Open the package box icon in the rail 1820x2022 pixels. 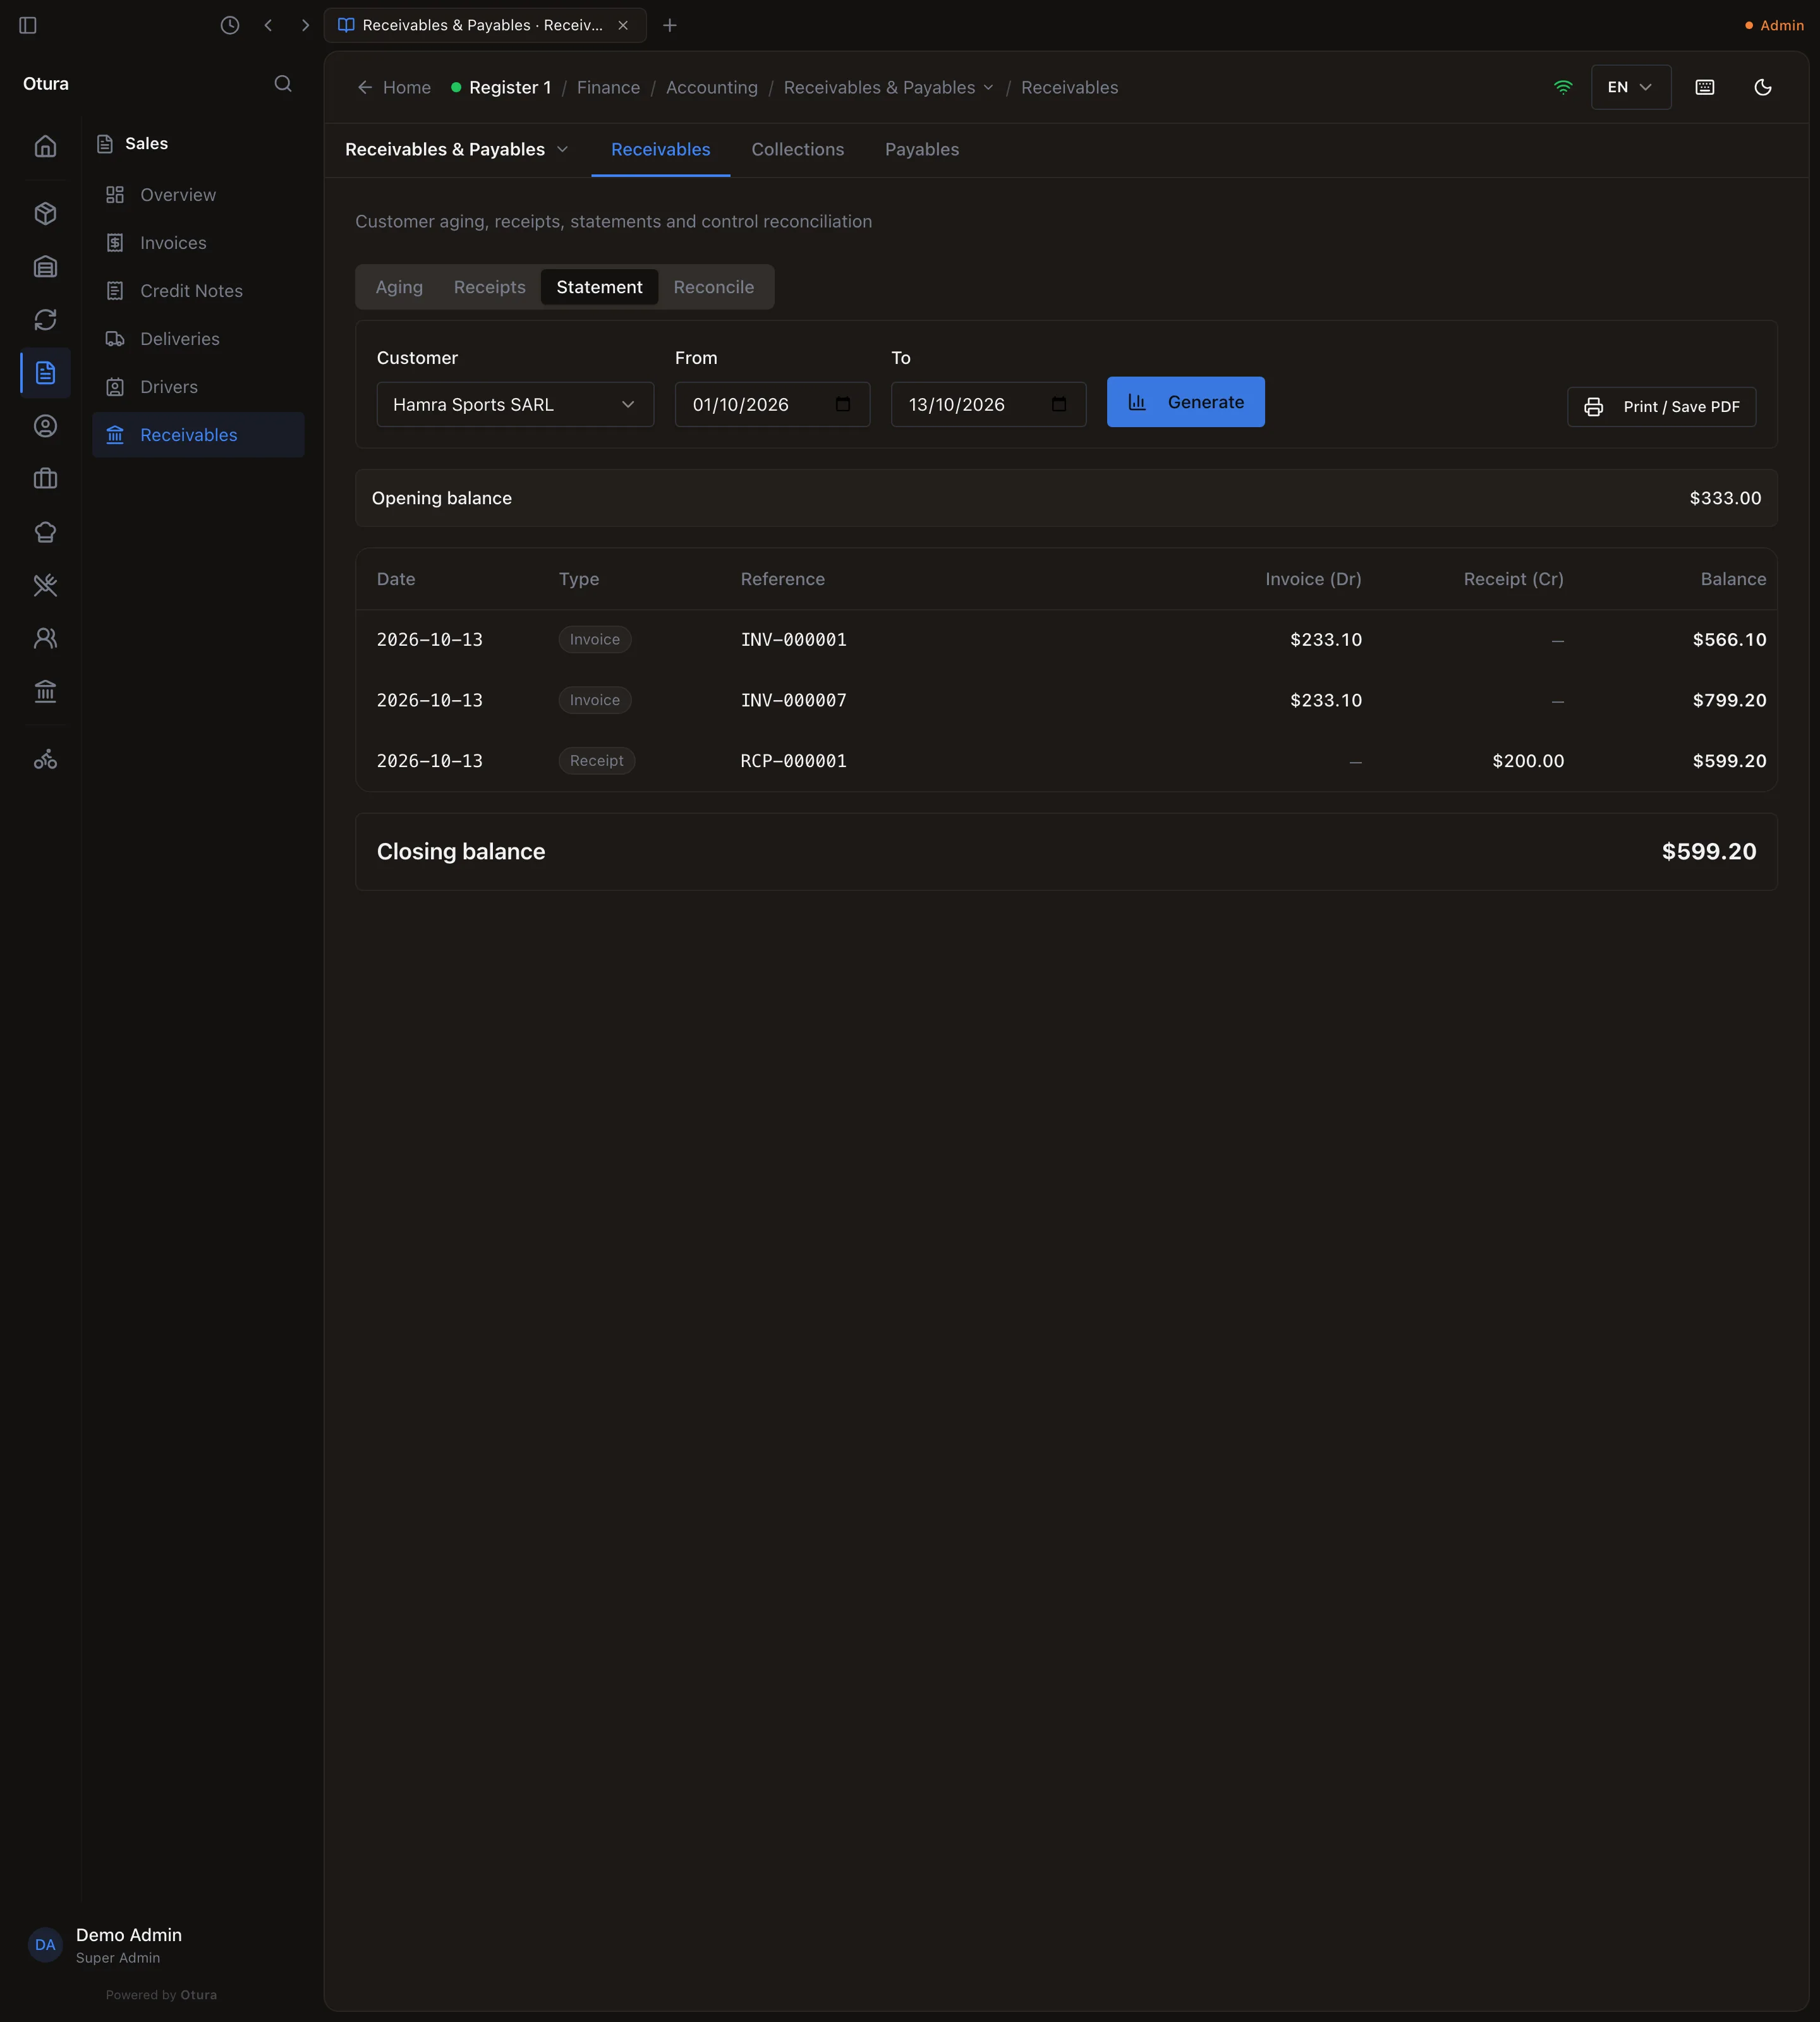(x=45, y=213)
